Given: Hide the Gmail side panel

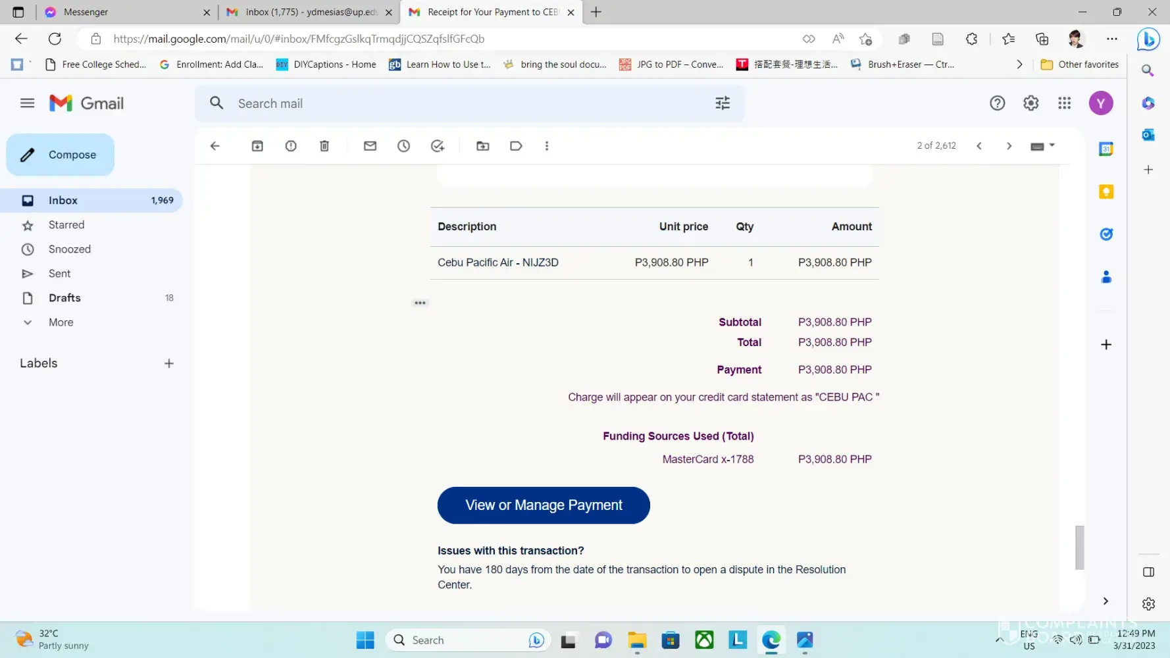Looking at the screenshot, I should point(1106,601).
